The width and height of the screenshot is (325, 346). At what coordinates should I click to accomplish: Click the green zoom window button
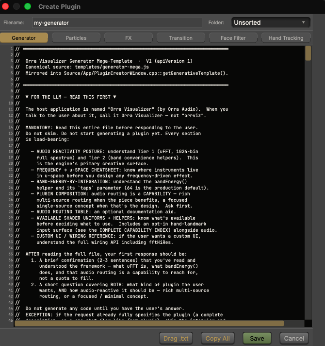(x=28, y=6)
